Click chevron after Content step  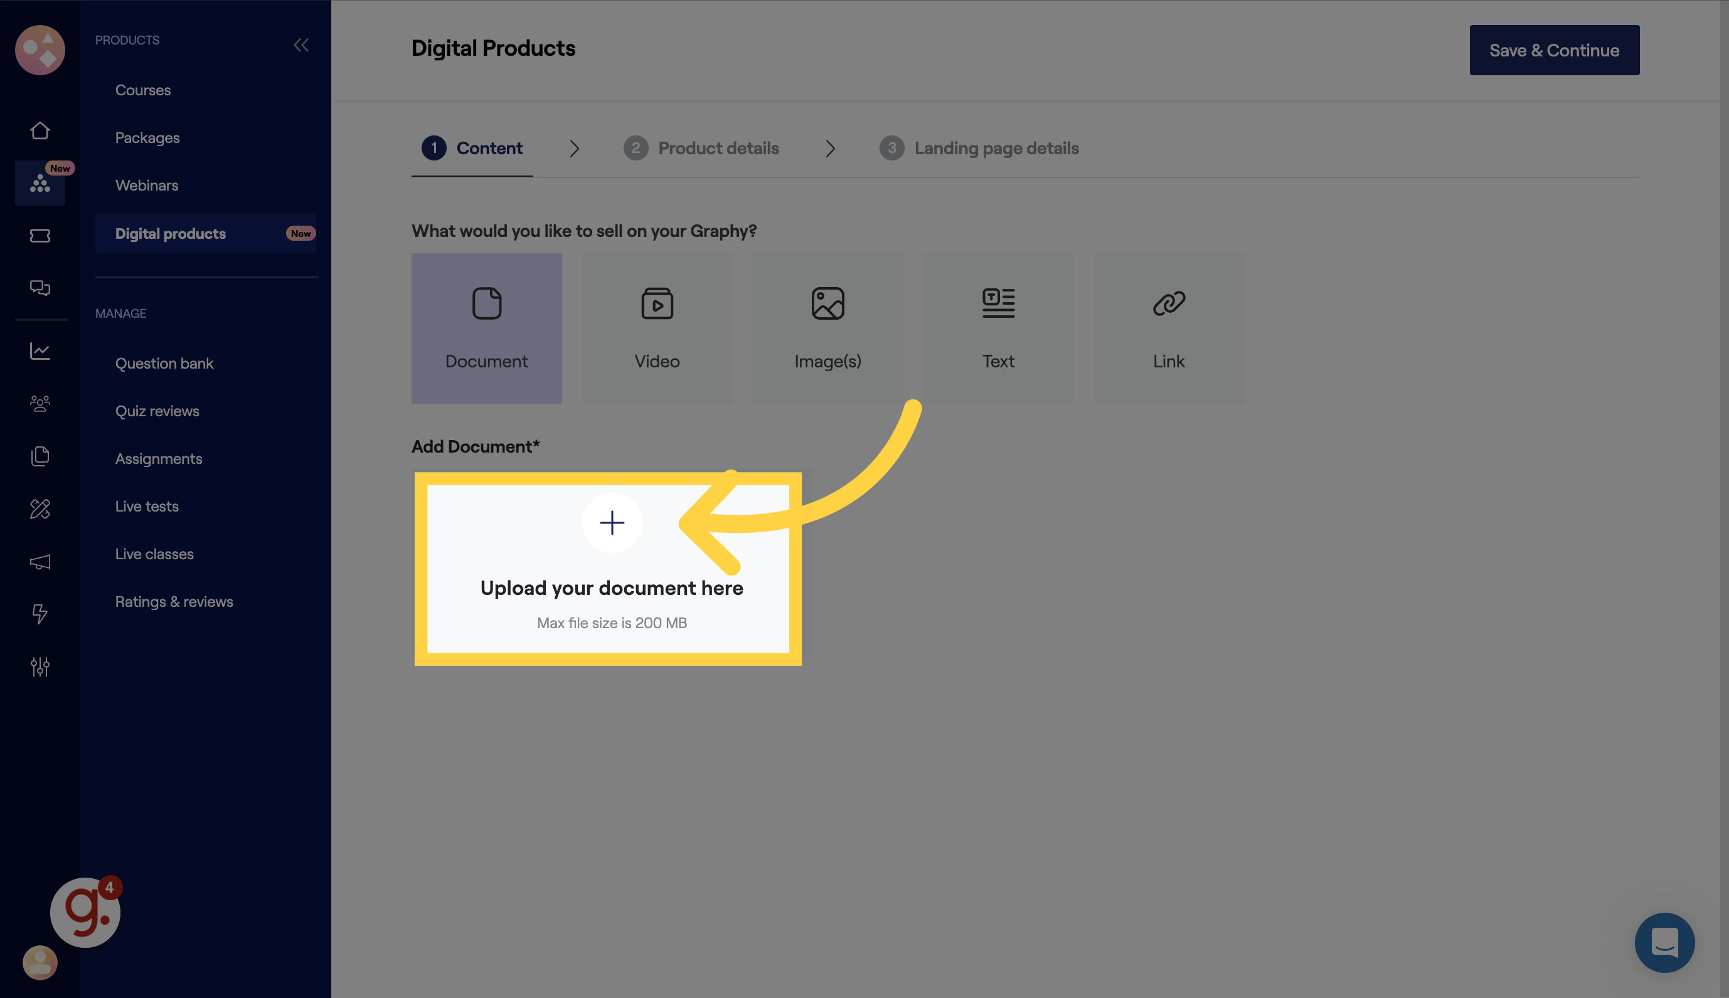[575, 148]
